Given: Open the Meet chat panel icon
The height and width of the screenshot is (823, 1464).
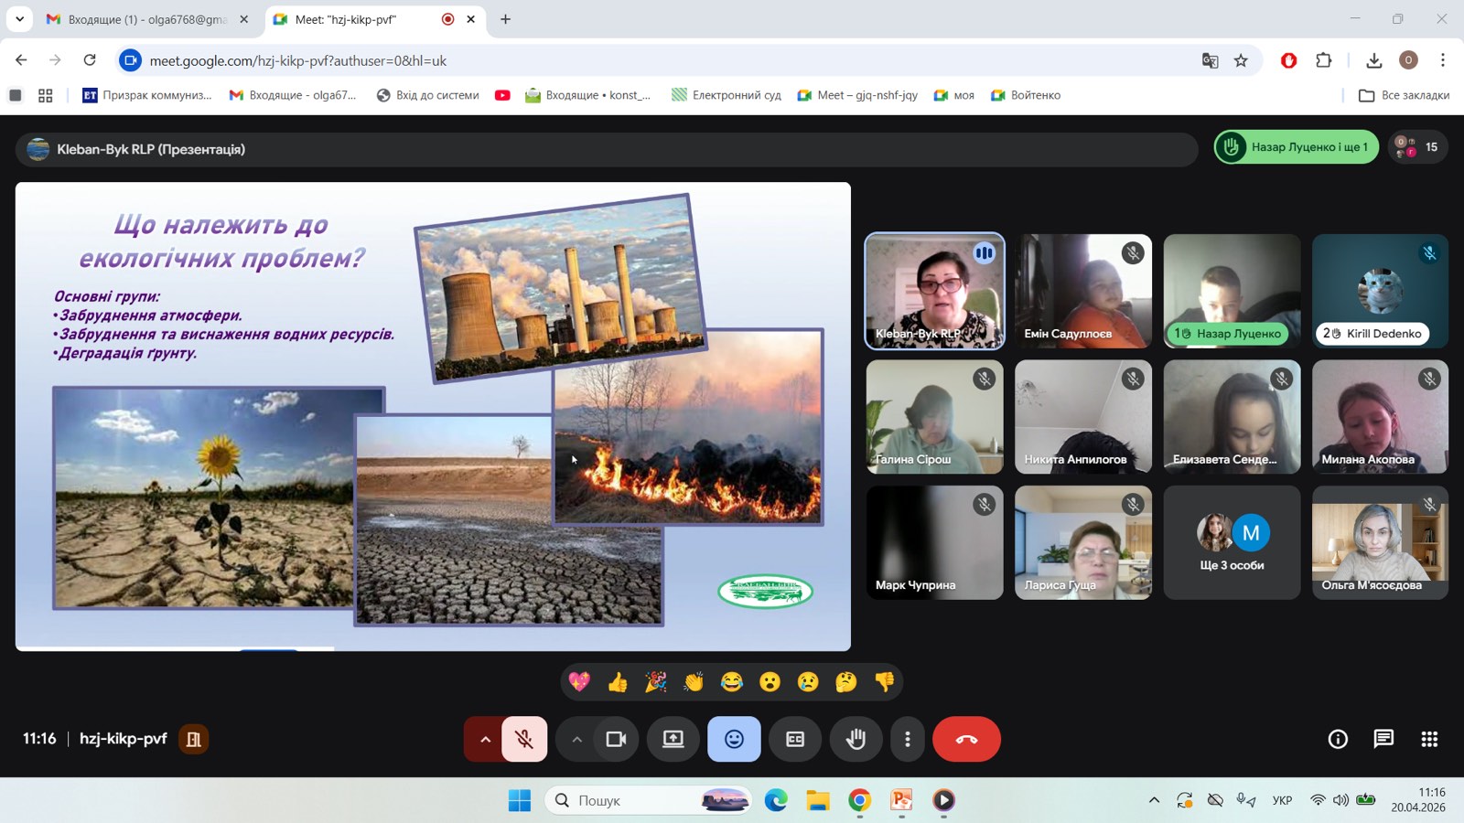Looking at the screenshot, I should (x=1383, y=739).
